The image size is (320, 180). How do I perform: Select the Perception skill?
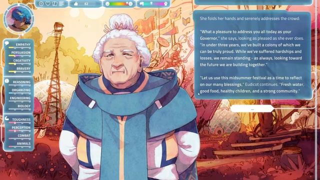(20, 129)
